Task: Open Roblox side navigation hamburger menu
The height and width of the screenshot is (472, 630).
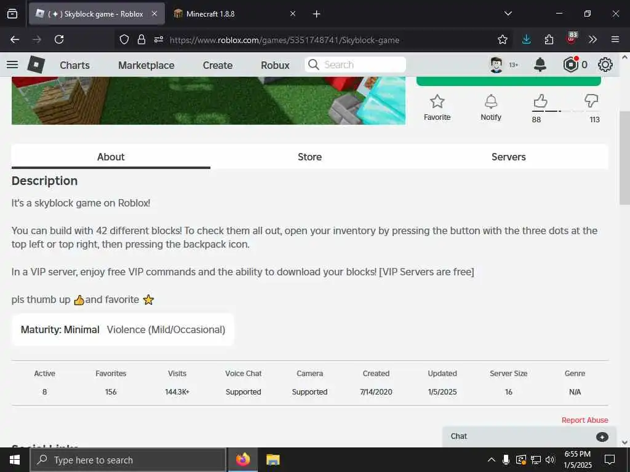Action: coord(12,64)
